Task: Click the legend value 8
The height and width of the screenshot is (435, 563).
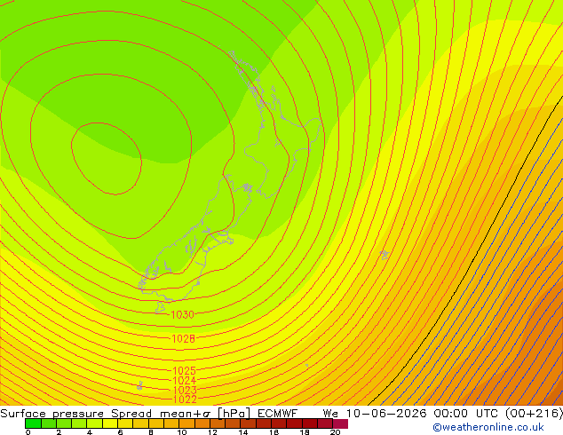Action: point(151,432)
